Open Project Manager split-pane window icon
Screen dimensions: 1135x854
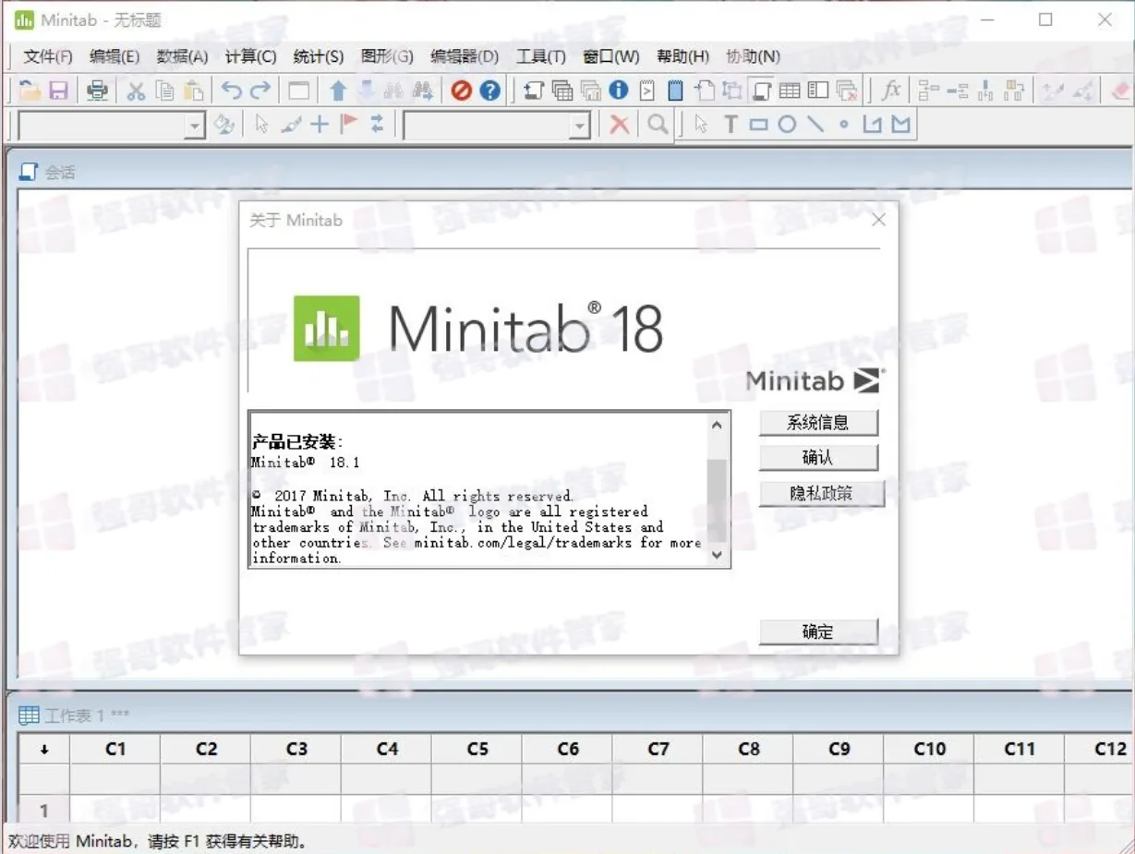tap(818, 90)
